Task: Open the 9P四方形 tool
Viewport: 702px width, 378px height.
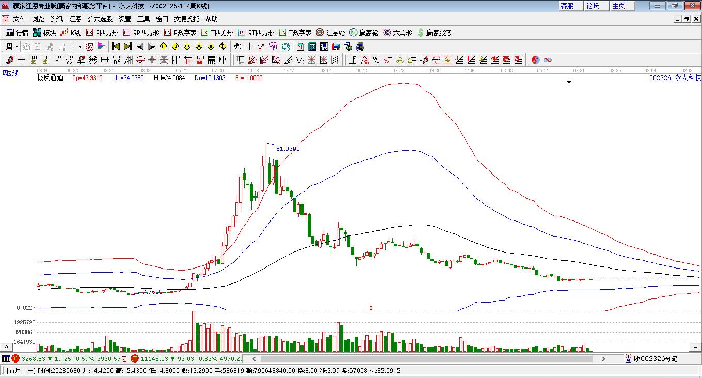Action: (x=140, y=33)
